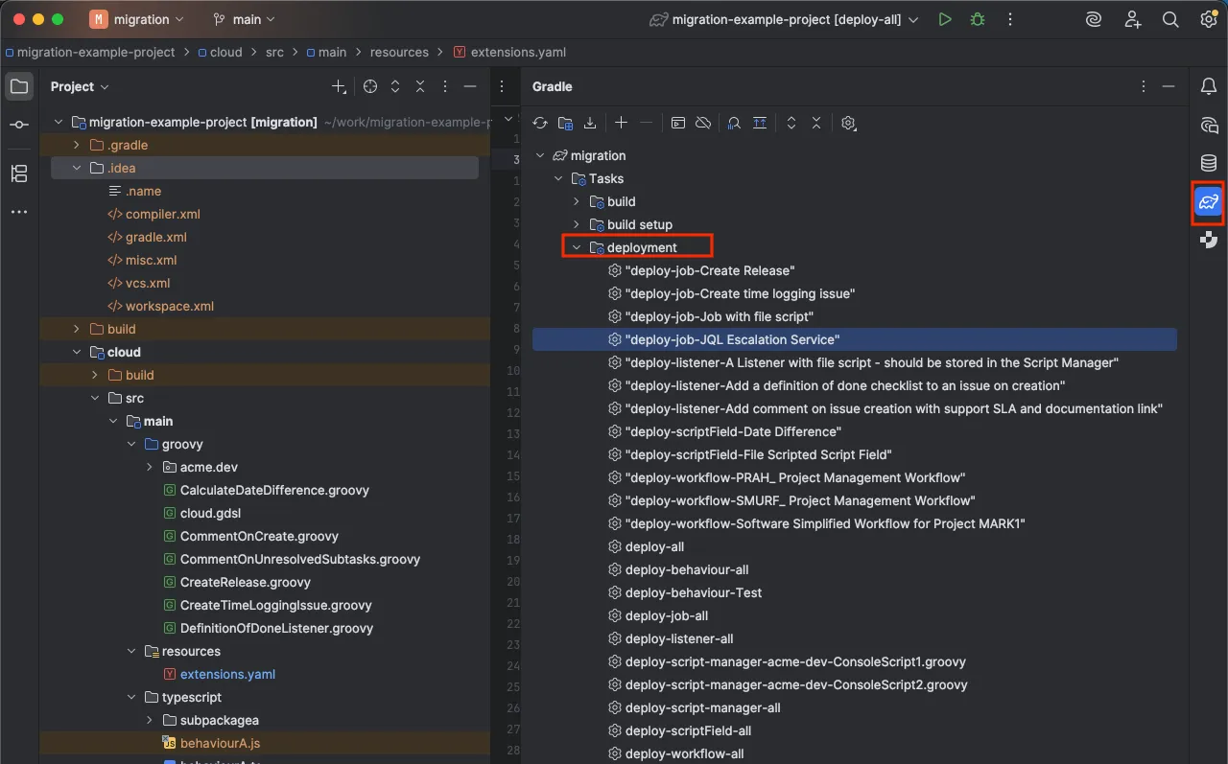Select CreateRelease.groovy file
The width and height of the screenshot is (1228, 764).
245,582
